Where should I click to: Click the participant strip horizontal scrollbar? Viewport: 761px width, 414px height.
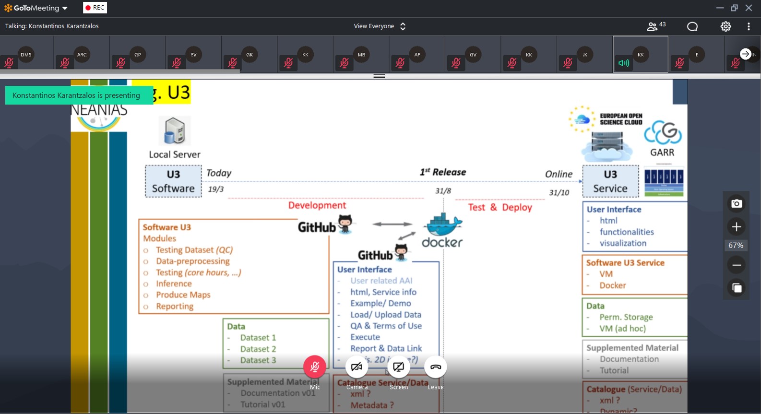[x=120, y=71]
